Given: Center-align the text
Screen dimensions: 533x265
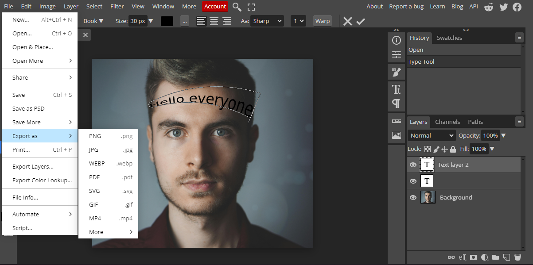Looking at the screenshot, I should 214,21.
